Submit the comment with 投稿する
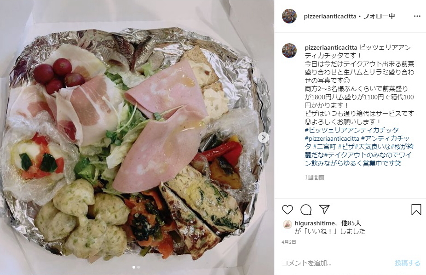 (x=408, y=263)
